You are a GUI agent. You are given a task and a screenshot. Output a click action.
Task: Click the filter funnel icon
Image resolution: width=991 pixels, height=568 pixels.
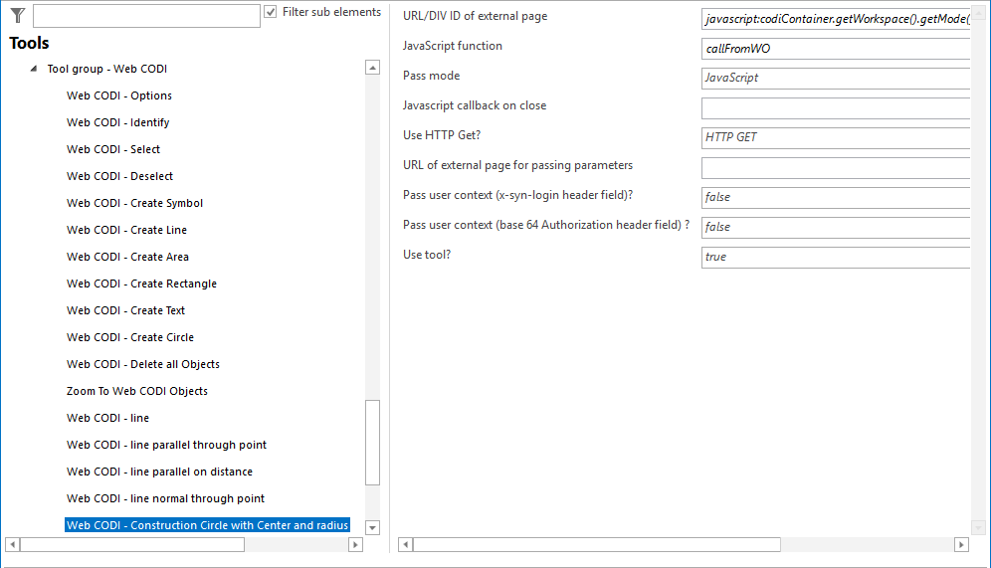point(17,15)
